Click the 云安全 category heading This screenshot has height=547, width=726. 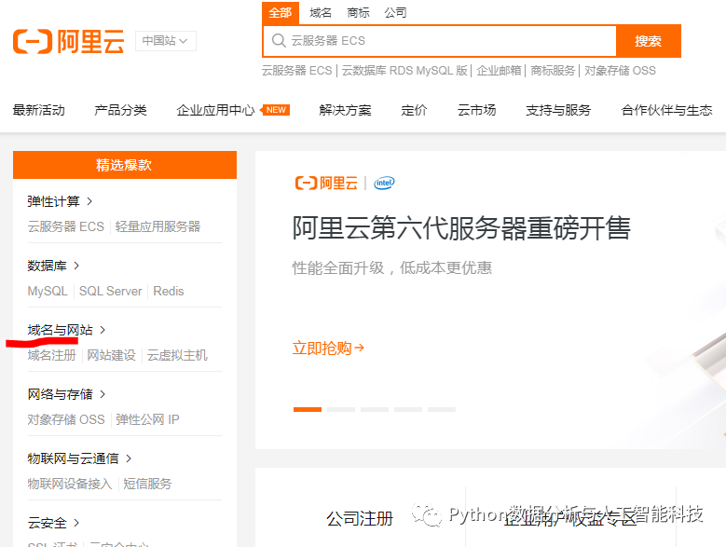(x=47, y=523)
